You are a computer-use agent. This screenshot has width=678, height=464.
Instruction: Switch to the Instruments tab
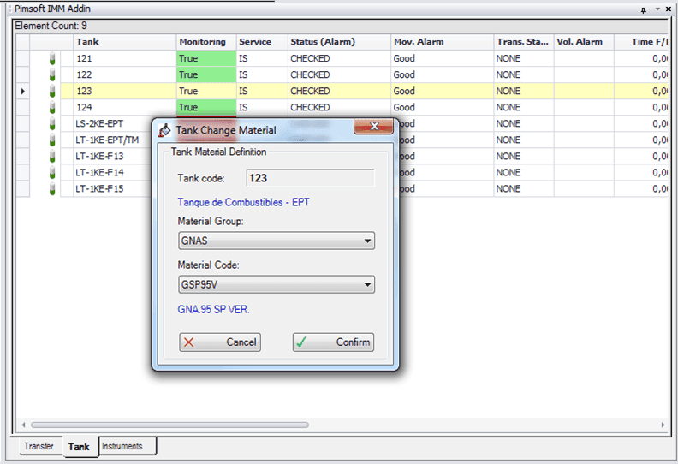coord(122,446)
